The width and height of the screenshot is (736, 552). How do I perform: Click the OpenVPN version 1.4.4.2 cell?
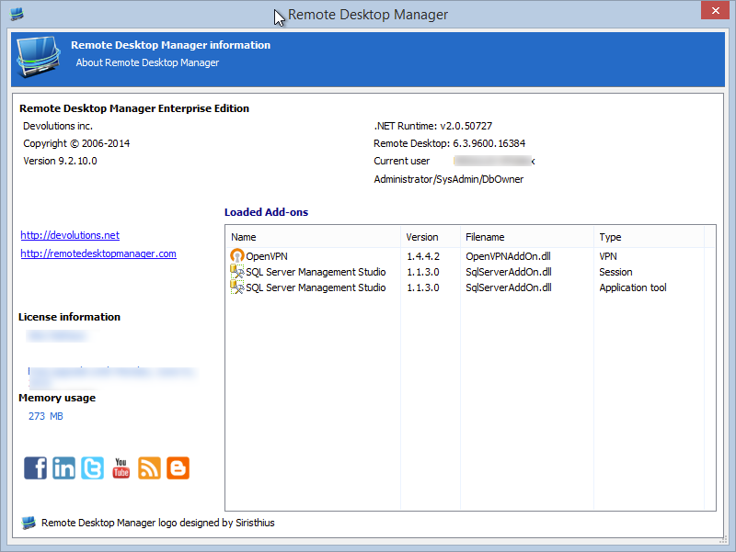(423, 256)
